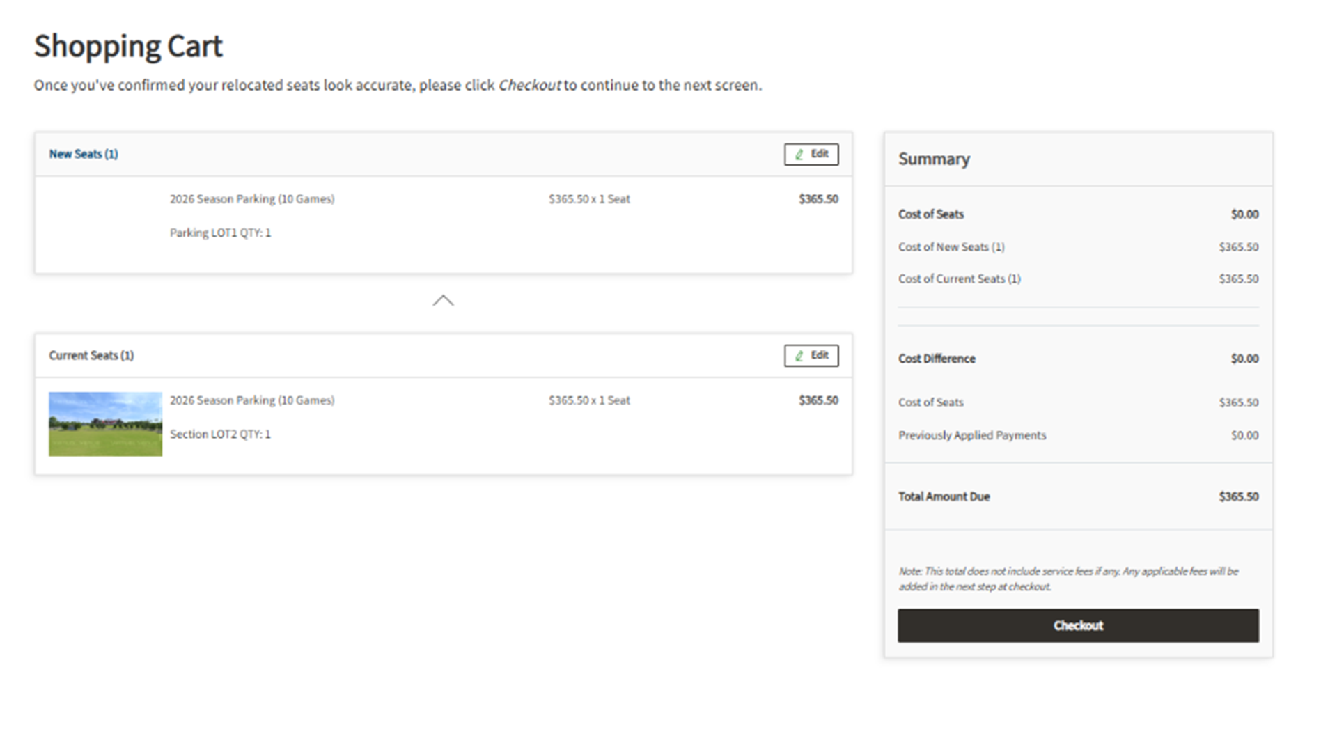Click the Total Amount Due row
The image size is (1337, 752).
coord(944,496)
